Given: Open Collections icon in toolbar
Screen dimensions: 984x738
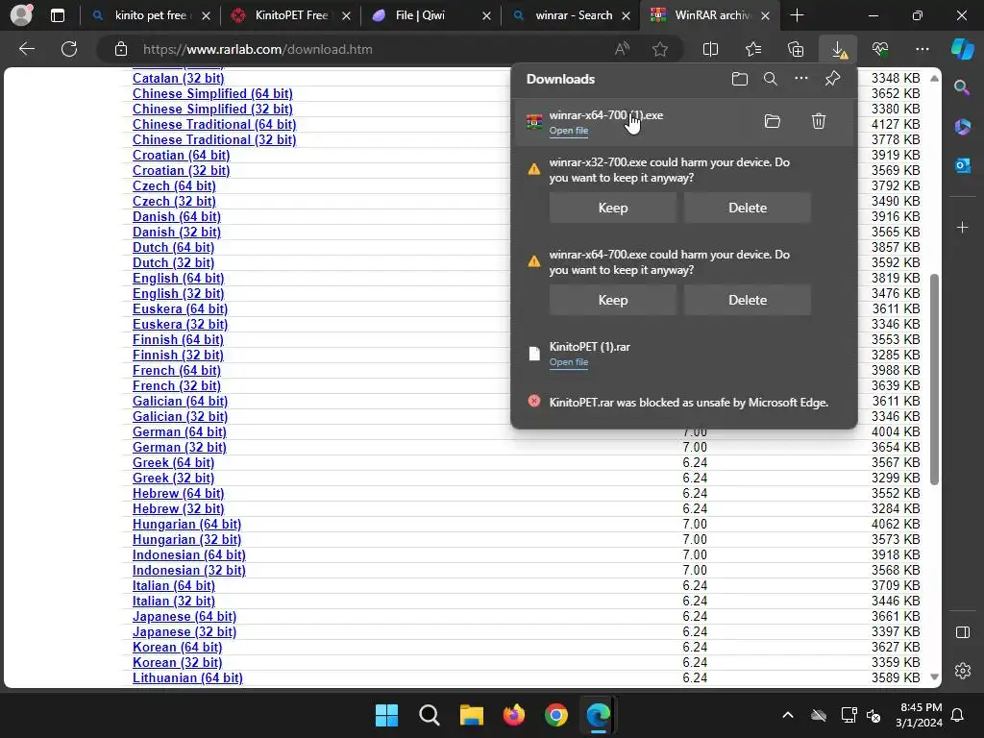Looking at the screenshot, I should (x=796, y=49).
